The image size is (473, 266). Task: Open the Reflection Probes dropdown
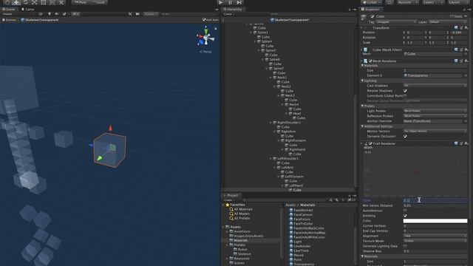(x=435, y=116)
